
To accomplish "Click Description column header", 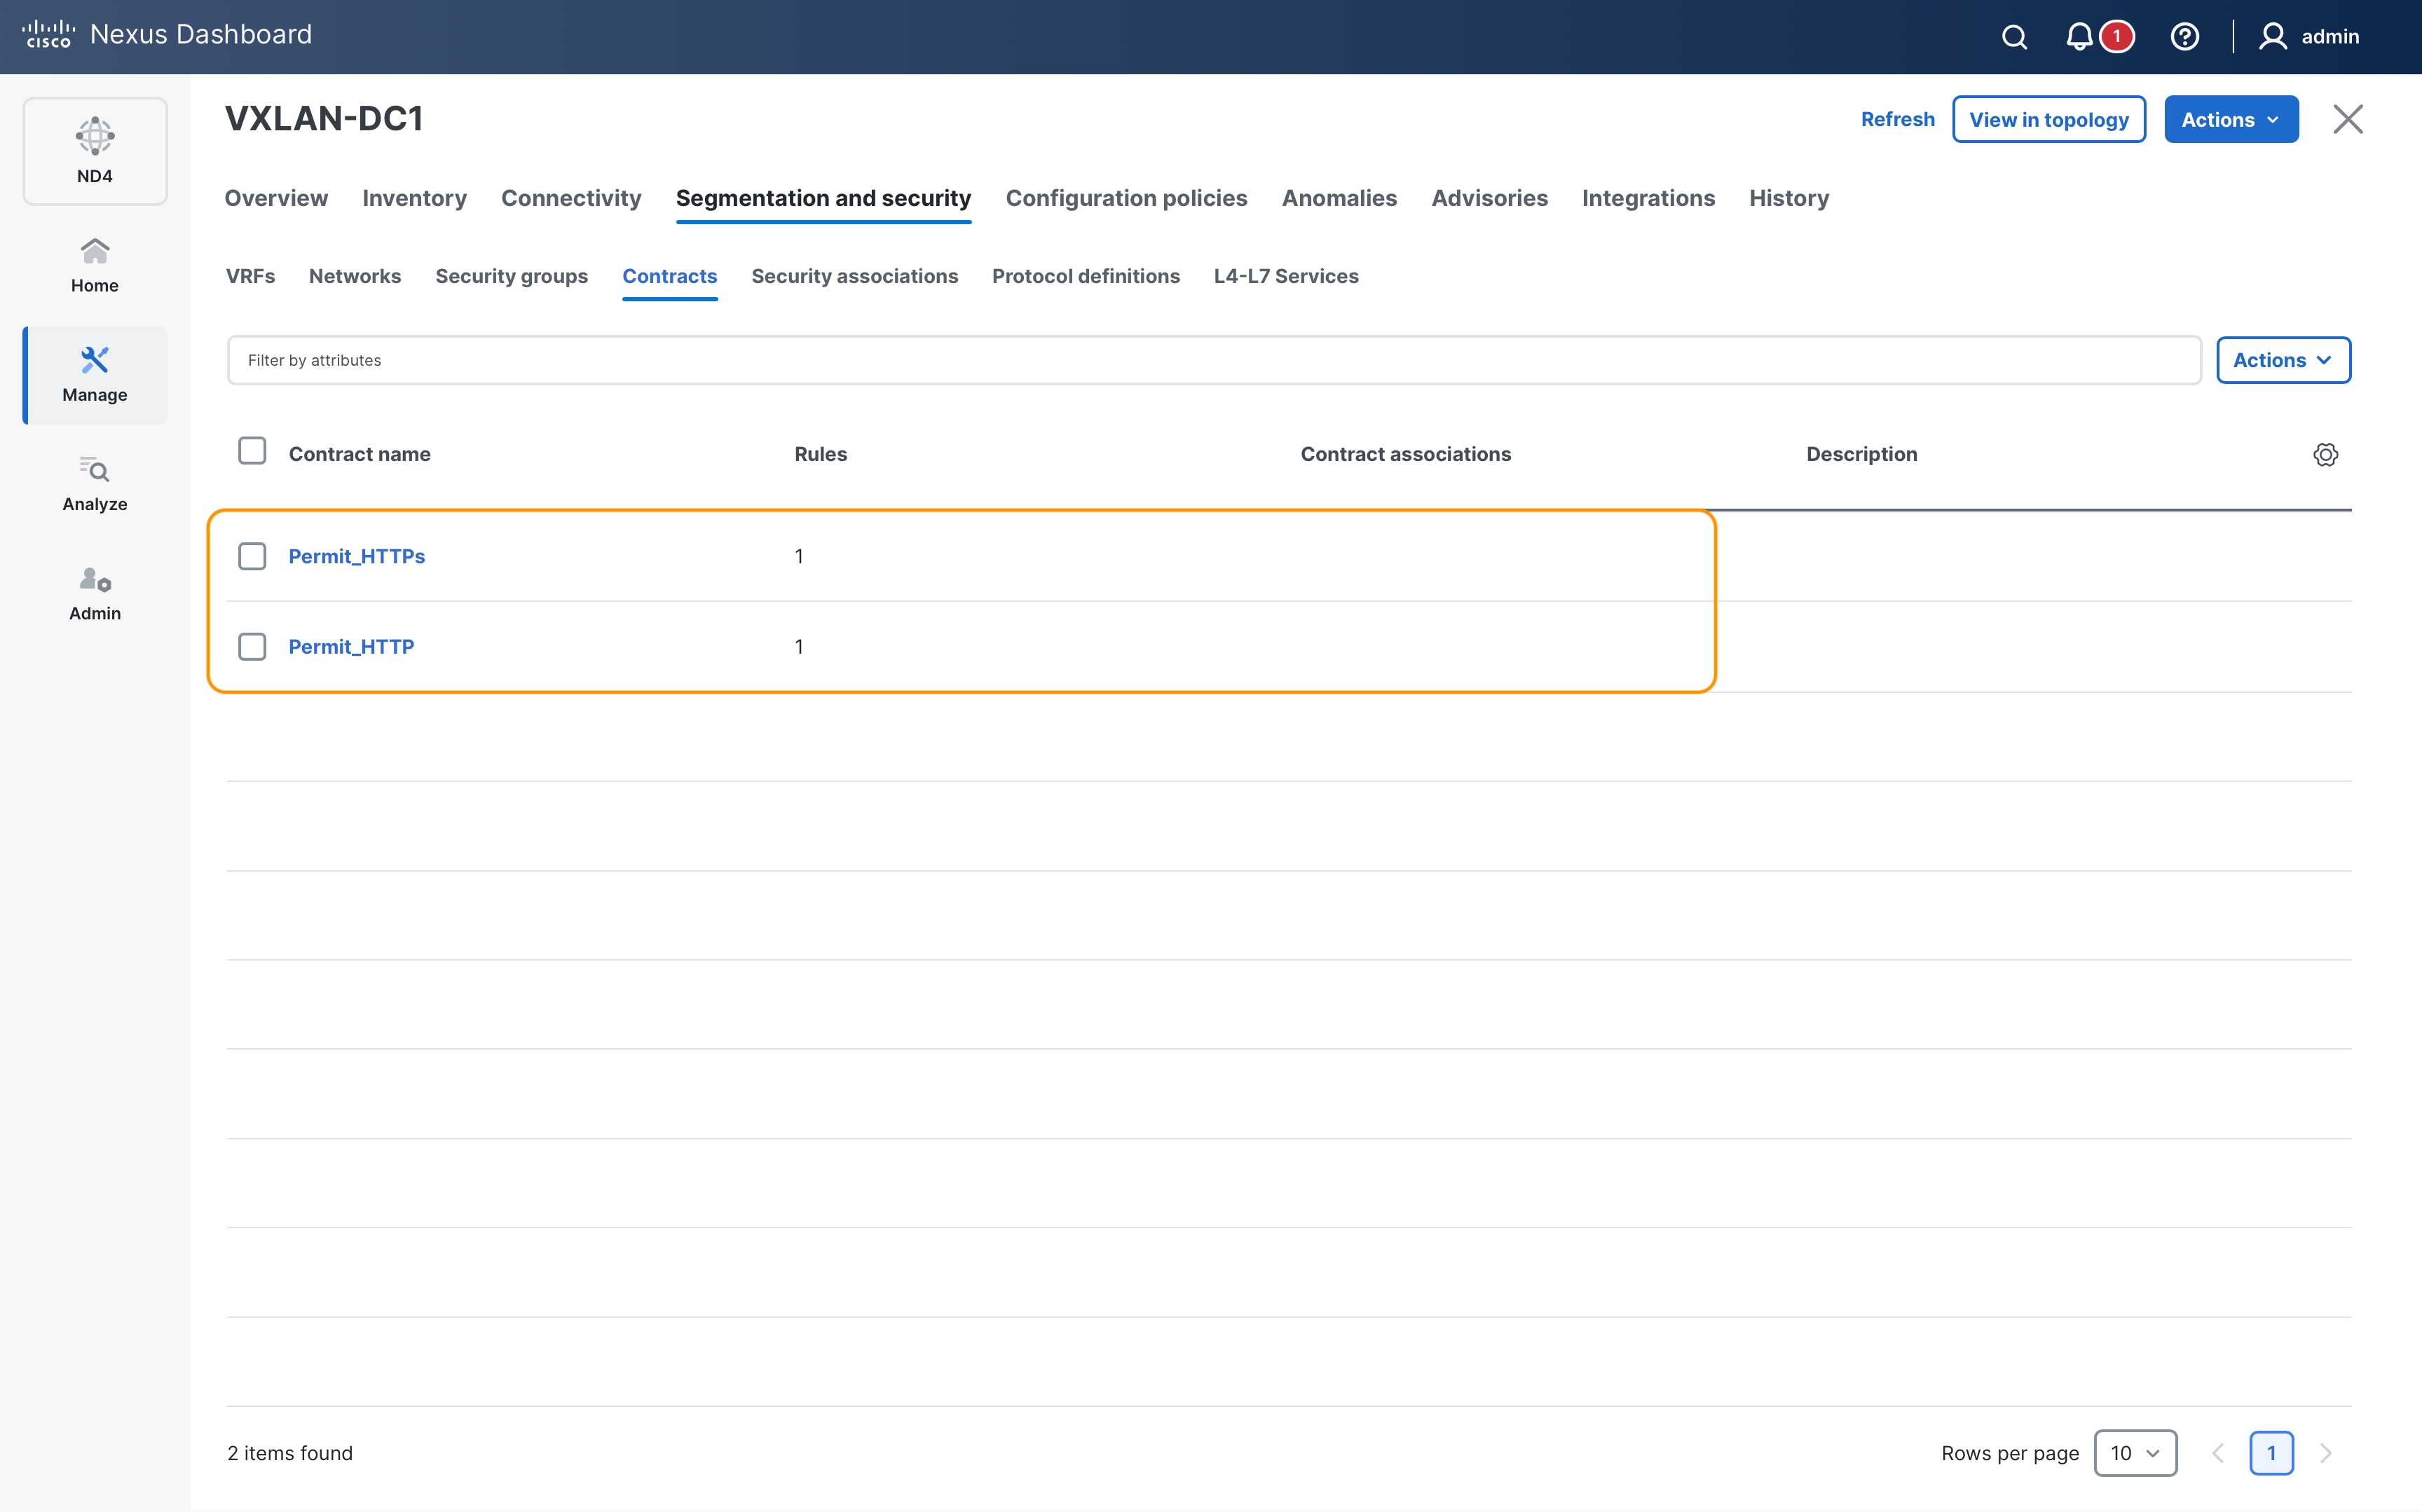I will 1861,454.
